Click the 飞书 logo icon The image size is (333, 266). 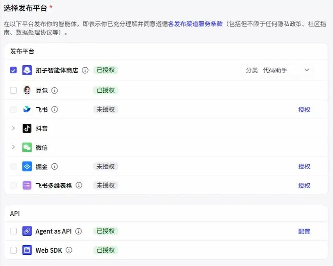(x=27, y=109)
